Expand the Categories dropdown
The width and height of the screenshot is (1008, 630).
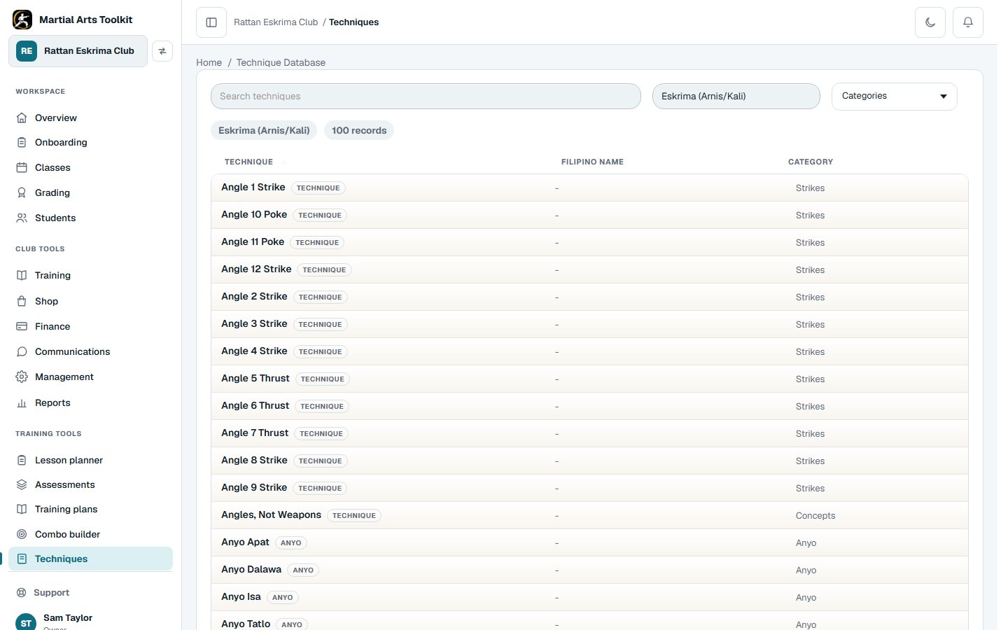(894, 96)
